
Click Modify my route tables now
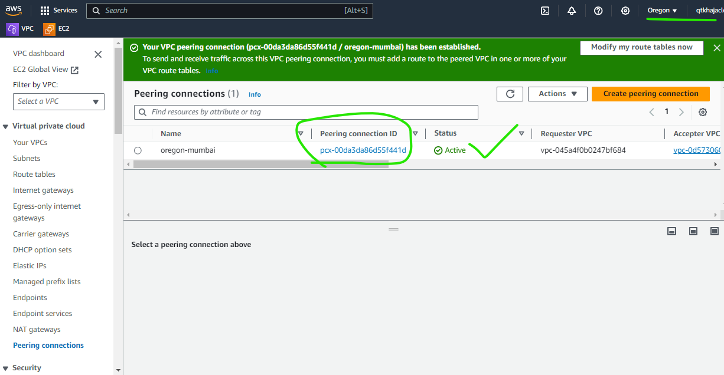pos(642,48)
